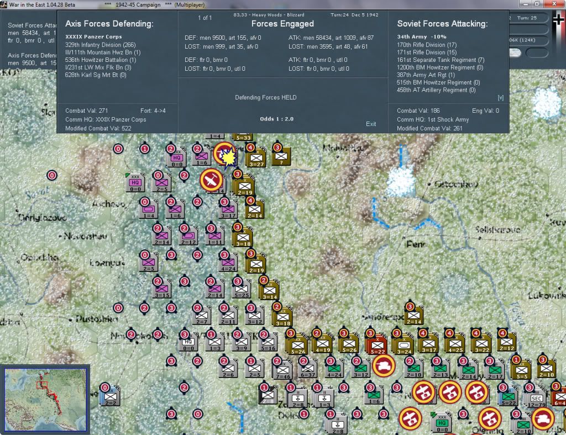The height and width of the screenshot is (435, 566).
Task: Select the SEC 12=79 security counter
Action: (536, 398)
